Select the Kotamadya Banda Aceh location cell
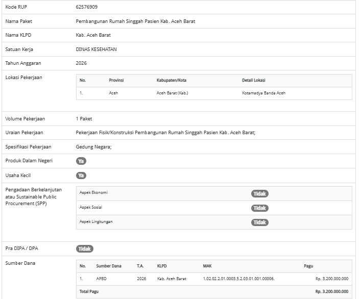361x299 pixels. click(263, 93)
